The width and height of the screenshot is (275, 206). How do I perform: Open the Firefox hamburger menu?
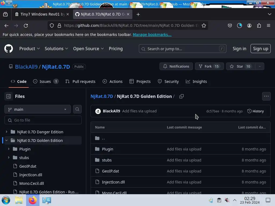point(269,25)
